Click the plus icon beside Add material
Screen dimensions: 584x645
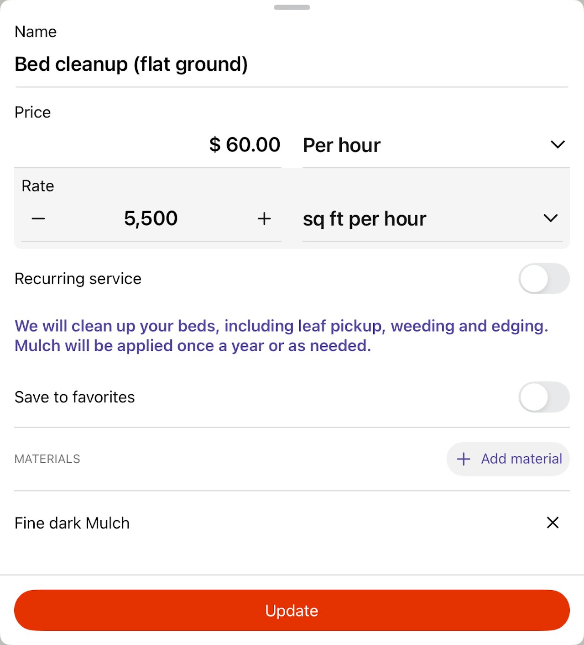[x=464, y=459]
